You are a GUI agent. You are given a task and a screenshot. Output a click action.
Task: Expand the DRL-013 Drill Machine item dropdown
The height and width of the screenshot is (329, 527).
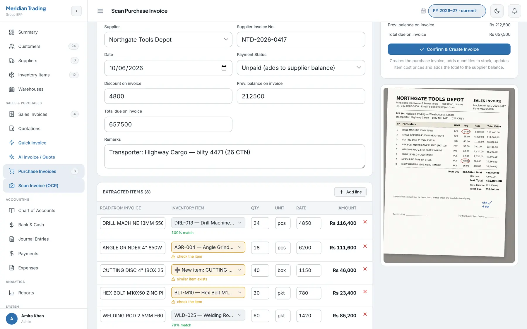tap(208, 223)
